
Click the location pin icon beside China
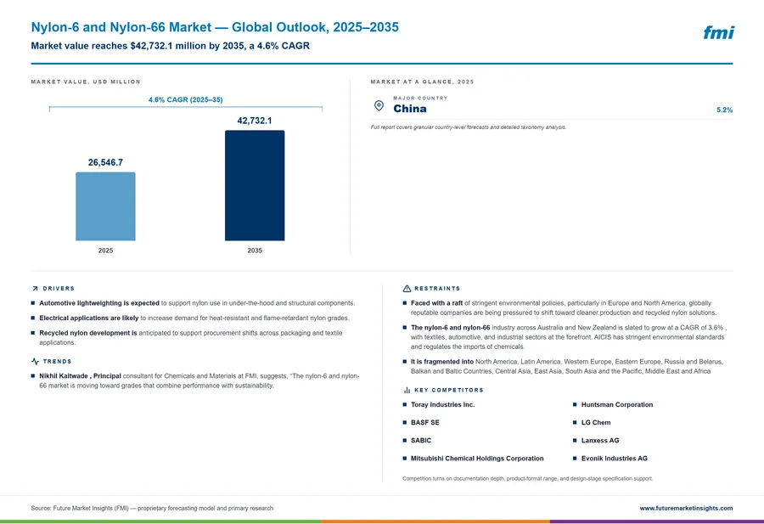(x=379, y=105)
